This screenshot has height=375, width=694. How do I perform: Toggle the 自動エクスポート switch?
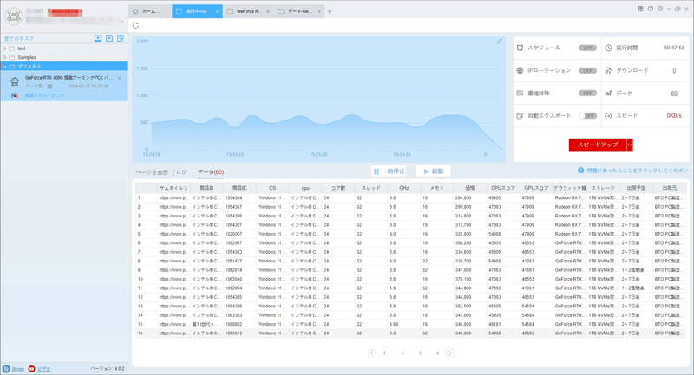tap(588, 116)
